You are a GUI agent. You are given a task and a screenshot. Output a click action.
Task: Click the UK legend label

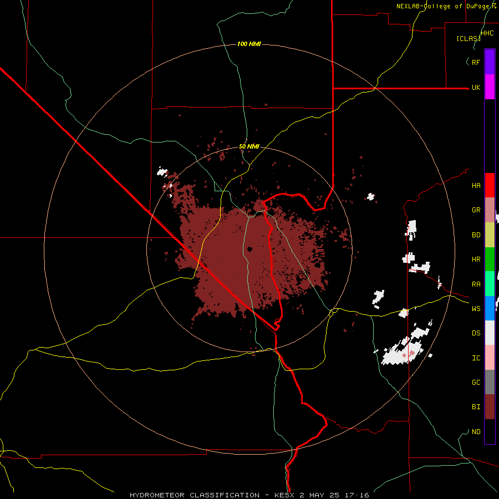click(x=476, y=88)
